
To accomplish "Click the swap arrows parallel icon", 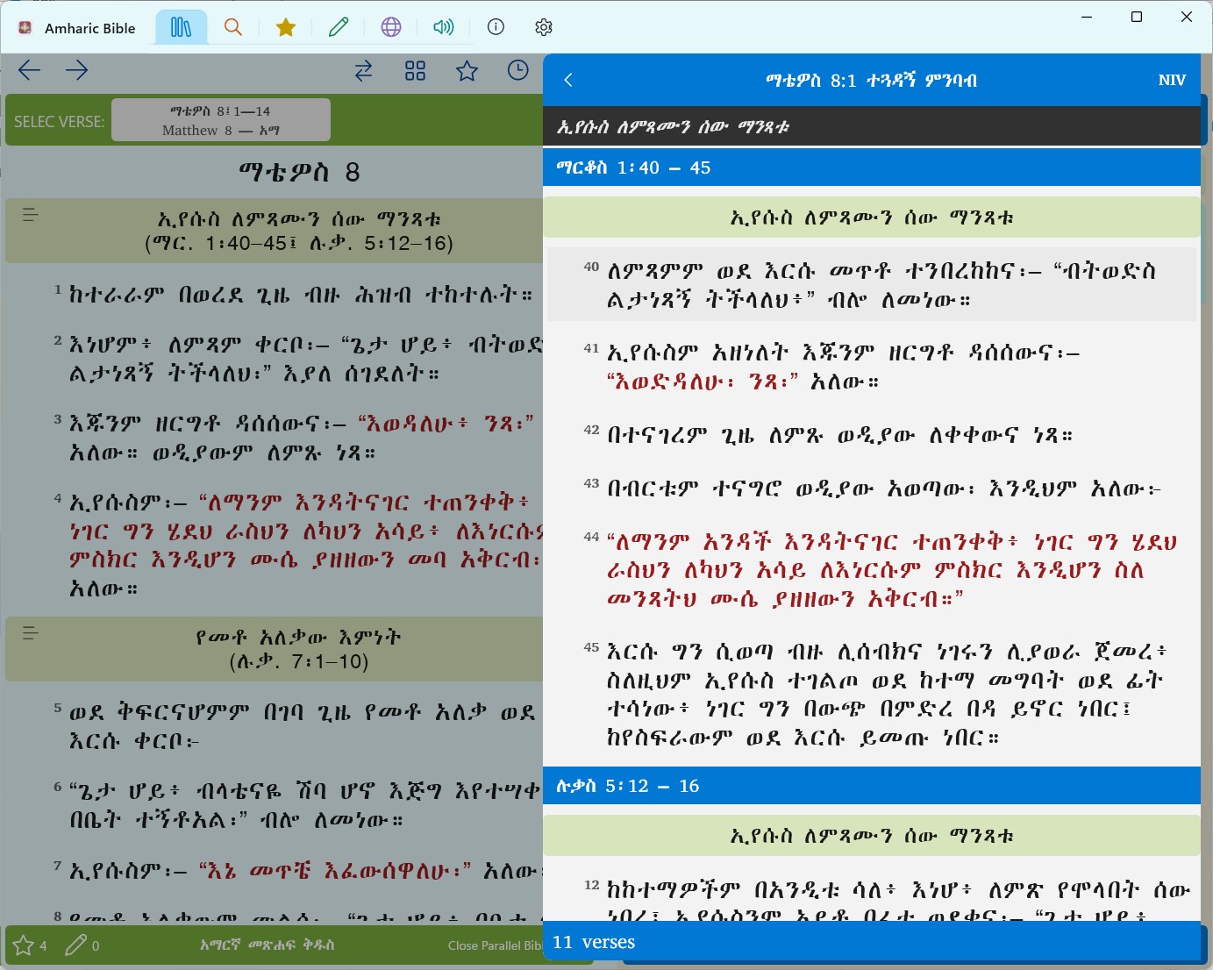I will 363,71.
